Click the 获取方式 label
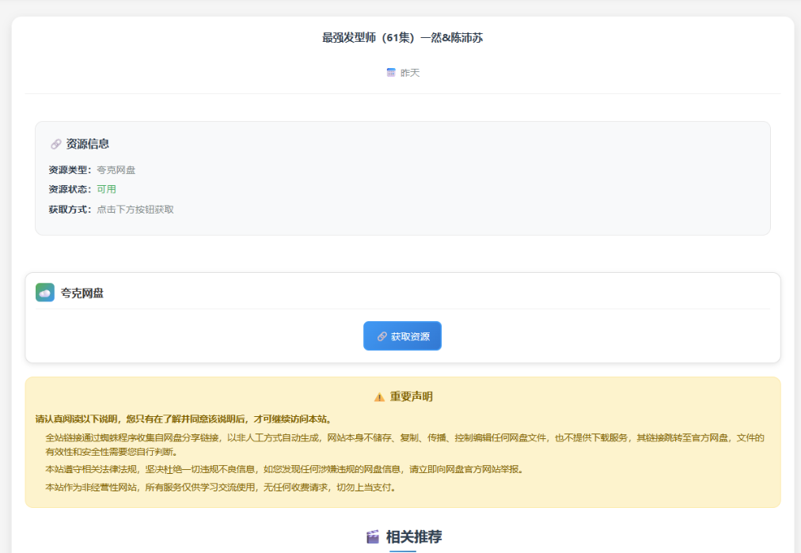The image size is (801, 553). click(70, 210)
